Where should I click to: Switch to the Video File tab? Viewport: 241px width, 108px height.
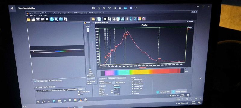45,87
